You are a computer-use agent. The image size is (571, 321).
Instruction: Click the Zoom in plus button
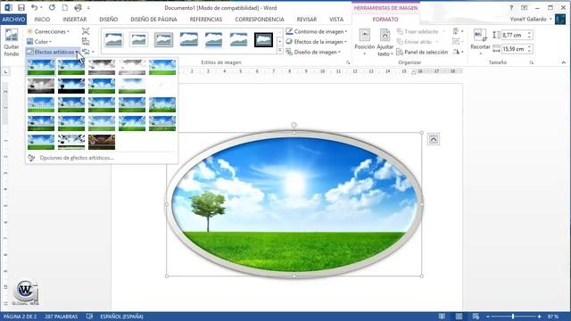pyautogui.click(x=539, y=317)
